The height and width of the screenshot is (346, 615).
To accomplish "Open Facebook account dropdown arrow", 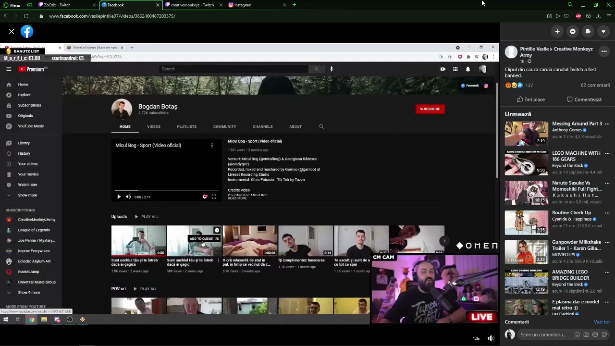I will click(603, 32).
